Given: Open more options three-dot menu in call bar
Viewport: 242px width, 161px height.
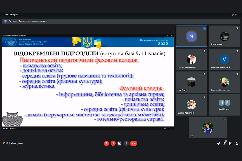Looking at the screenshot, I should (x=126, y=144).
